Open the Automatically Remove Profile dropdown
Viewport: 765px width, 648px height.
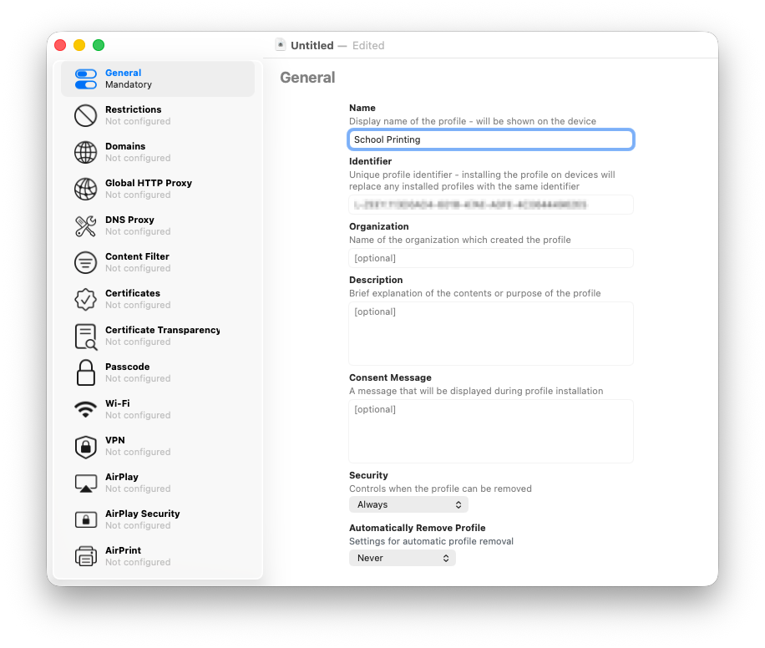(x=403, y=558)
